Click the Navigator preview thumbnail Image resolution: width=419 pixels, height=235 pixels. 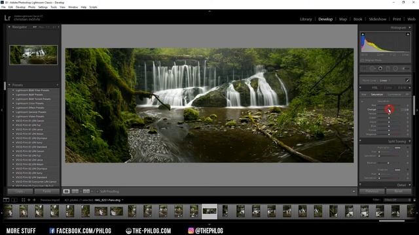tap(33, 55)
